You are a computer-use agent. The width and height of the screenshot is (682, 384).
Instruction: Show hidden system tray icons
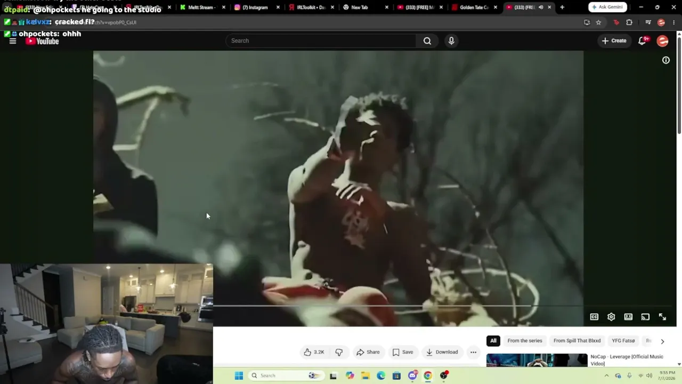point(606,375)
